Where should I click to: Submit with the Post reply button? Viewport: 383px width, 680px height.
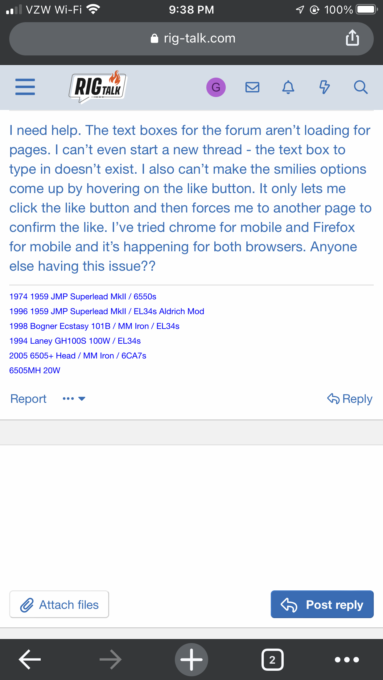click(x=322, y=604)
